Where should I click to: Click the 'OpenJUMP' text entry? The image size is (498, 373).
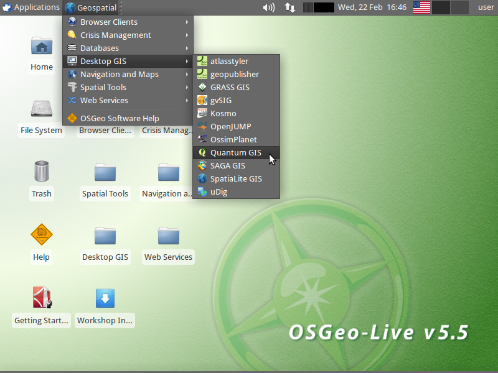[x=231, y=127]
